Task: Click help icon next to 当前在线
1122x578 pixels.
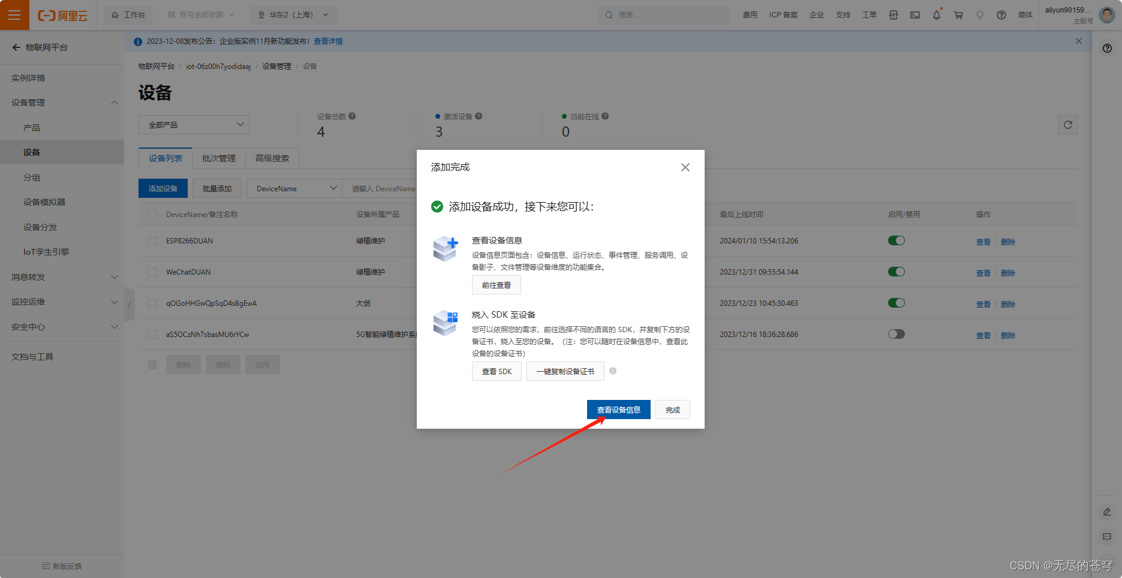Action: [x=605, y=116]
